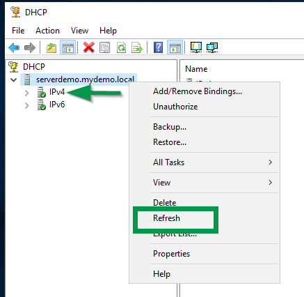304x297 pixels.
Task: Toggle Show/Hide Console Tree toolbar icon
Action: [x=67, y=47]
